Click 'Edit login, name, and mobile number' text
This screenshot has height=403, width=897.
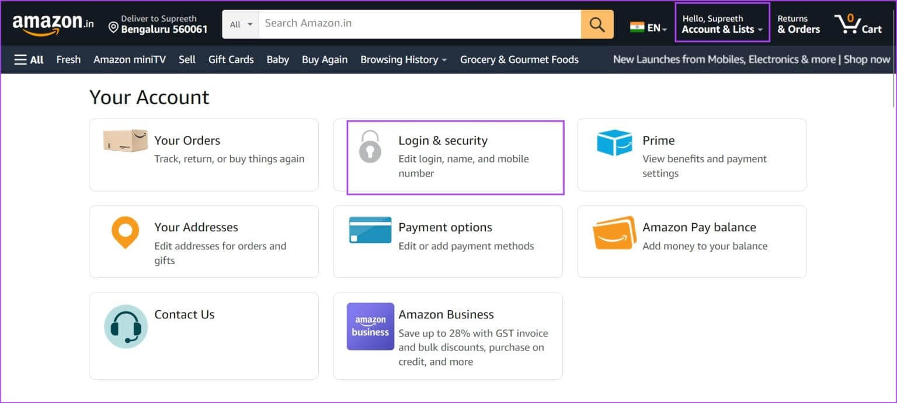(x=464, y=166)
